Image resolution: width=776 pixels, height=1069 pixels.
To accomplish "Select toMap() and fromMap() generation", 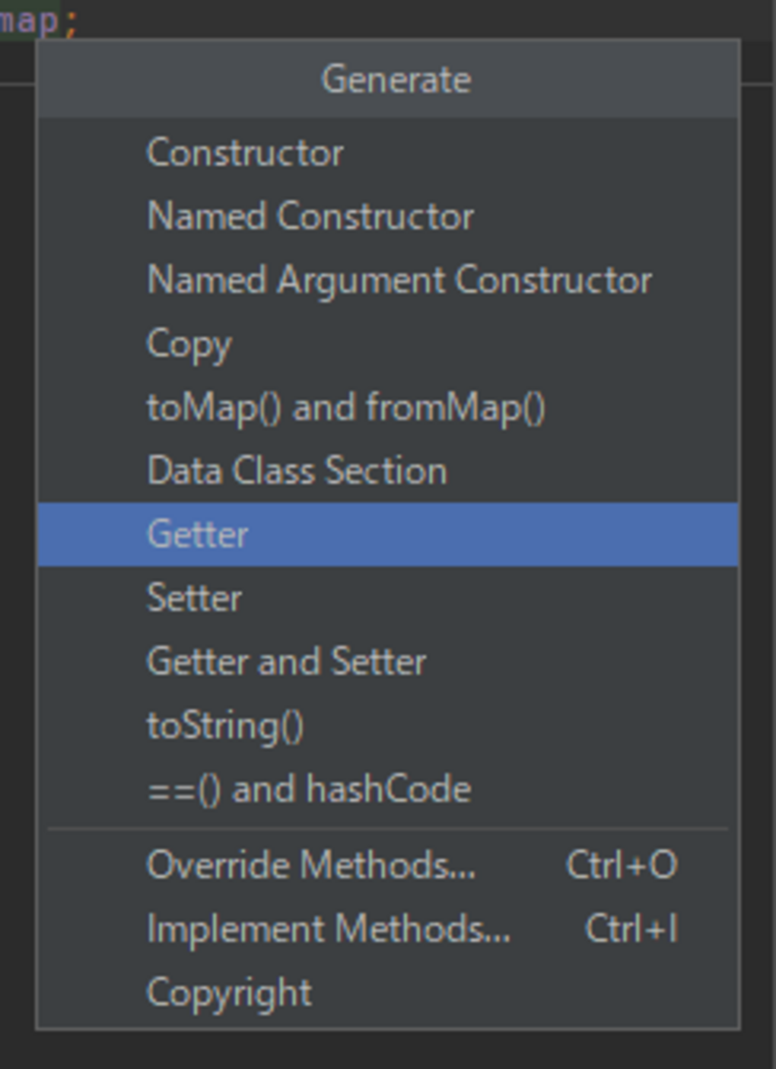I will (388, 408).
